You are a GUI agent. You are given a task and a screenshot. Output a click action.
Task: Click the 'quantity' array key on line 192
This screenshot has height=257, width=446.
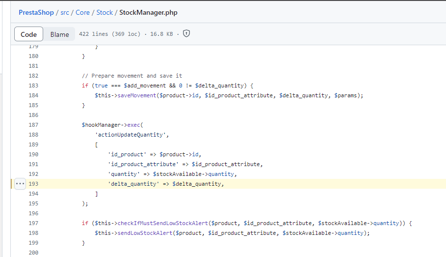(124, 174)
